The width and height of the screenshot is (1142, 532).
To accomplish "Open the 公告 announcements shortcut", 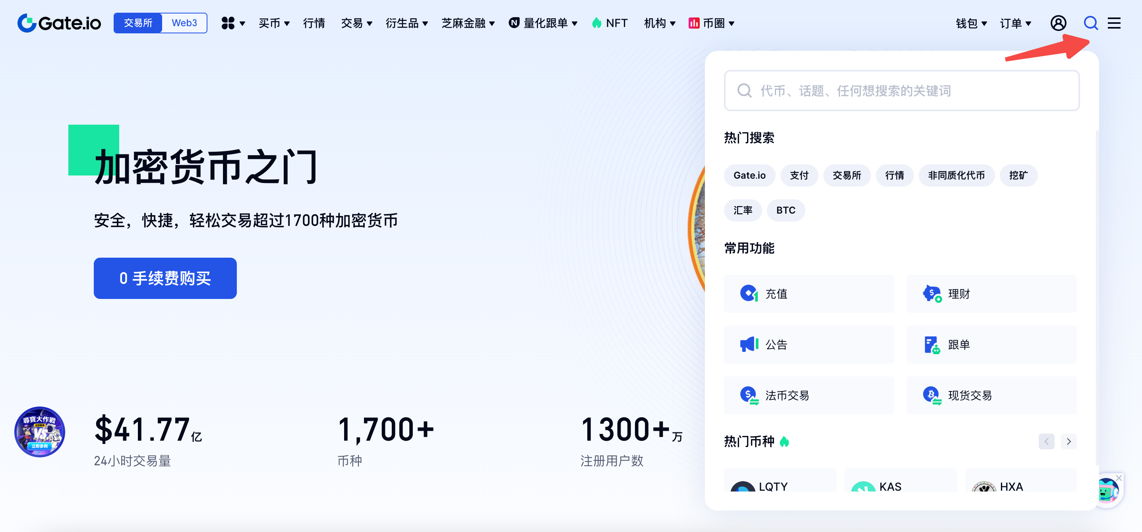I will 808,344.
